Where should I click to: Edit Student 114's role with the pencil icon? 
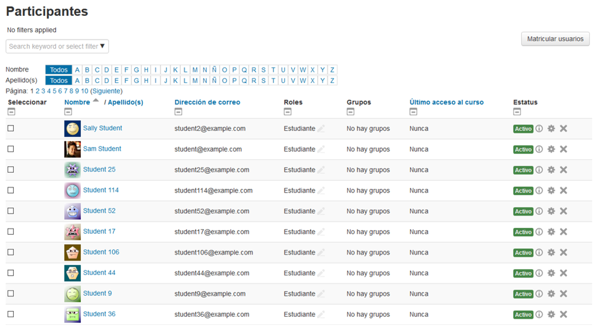click(x=321, y=191)
